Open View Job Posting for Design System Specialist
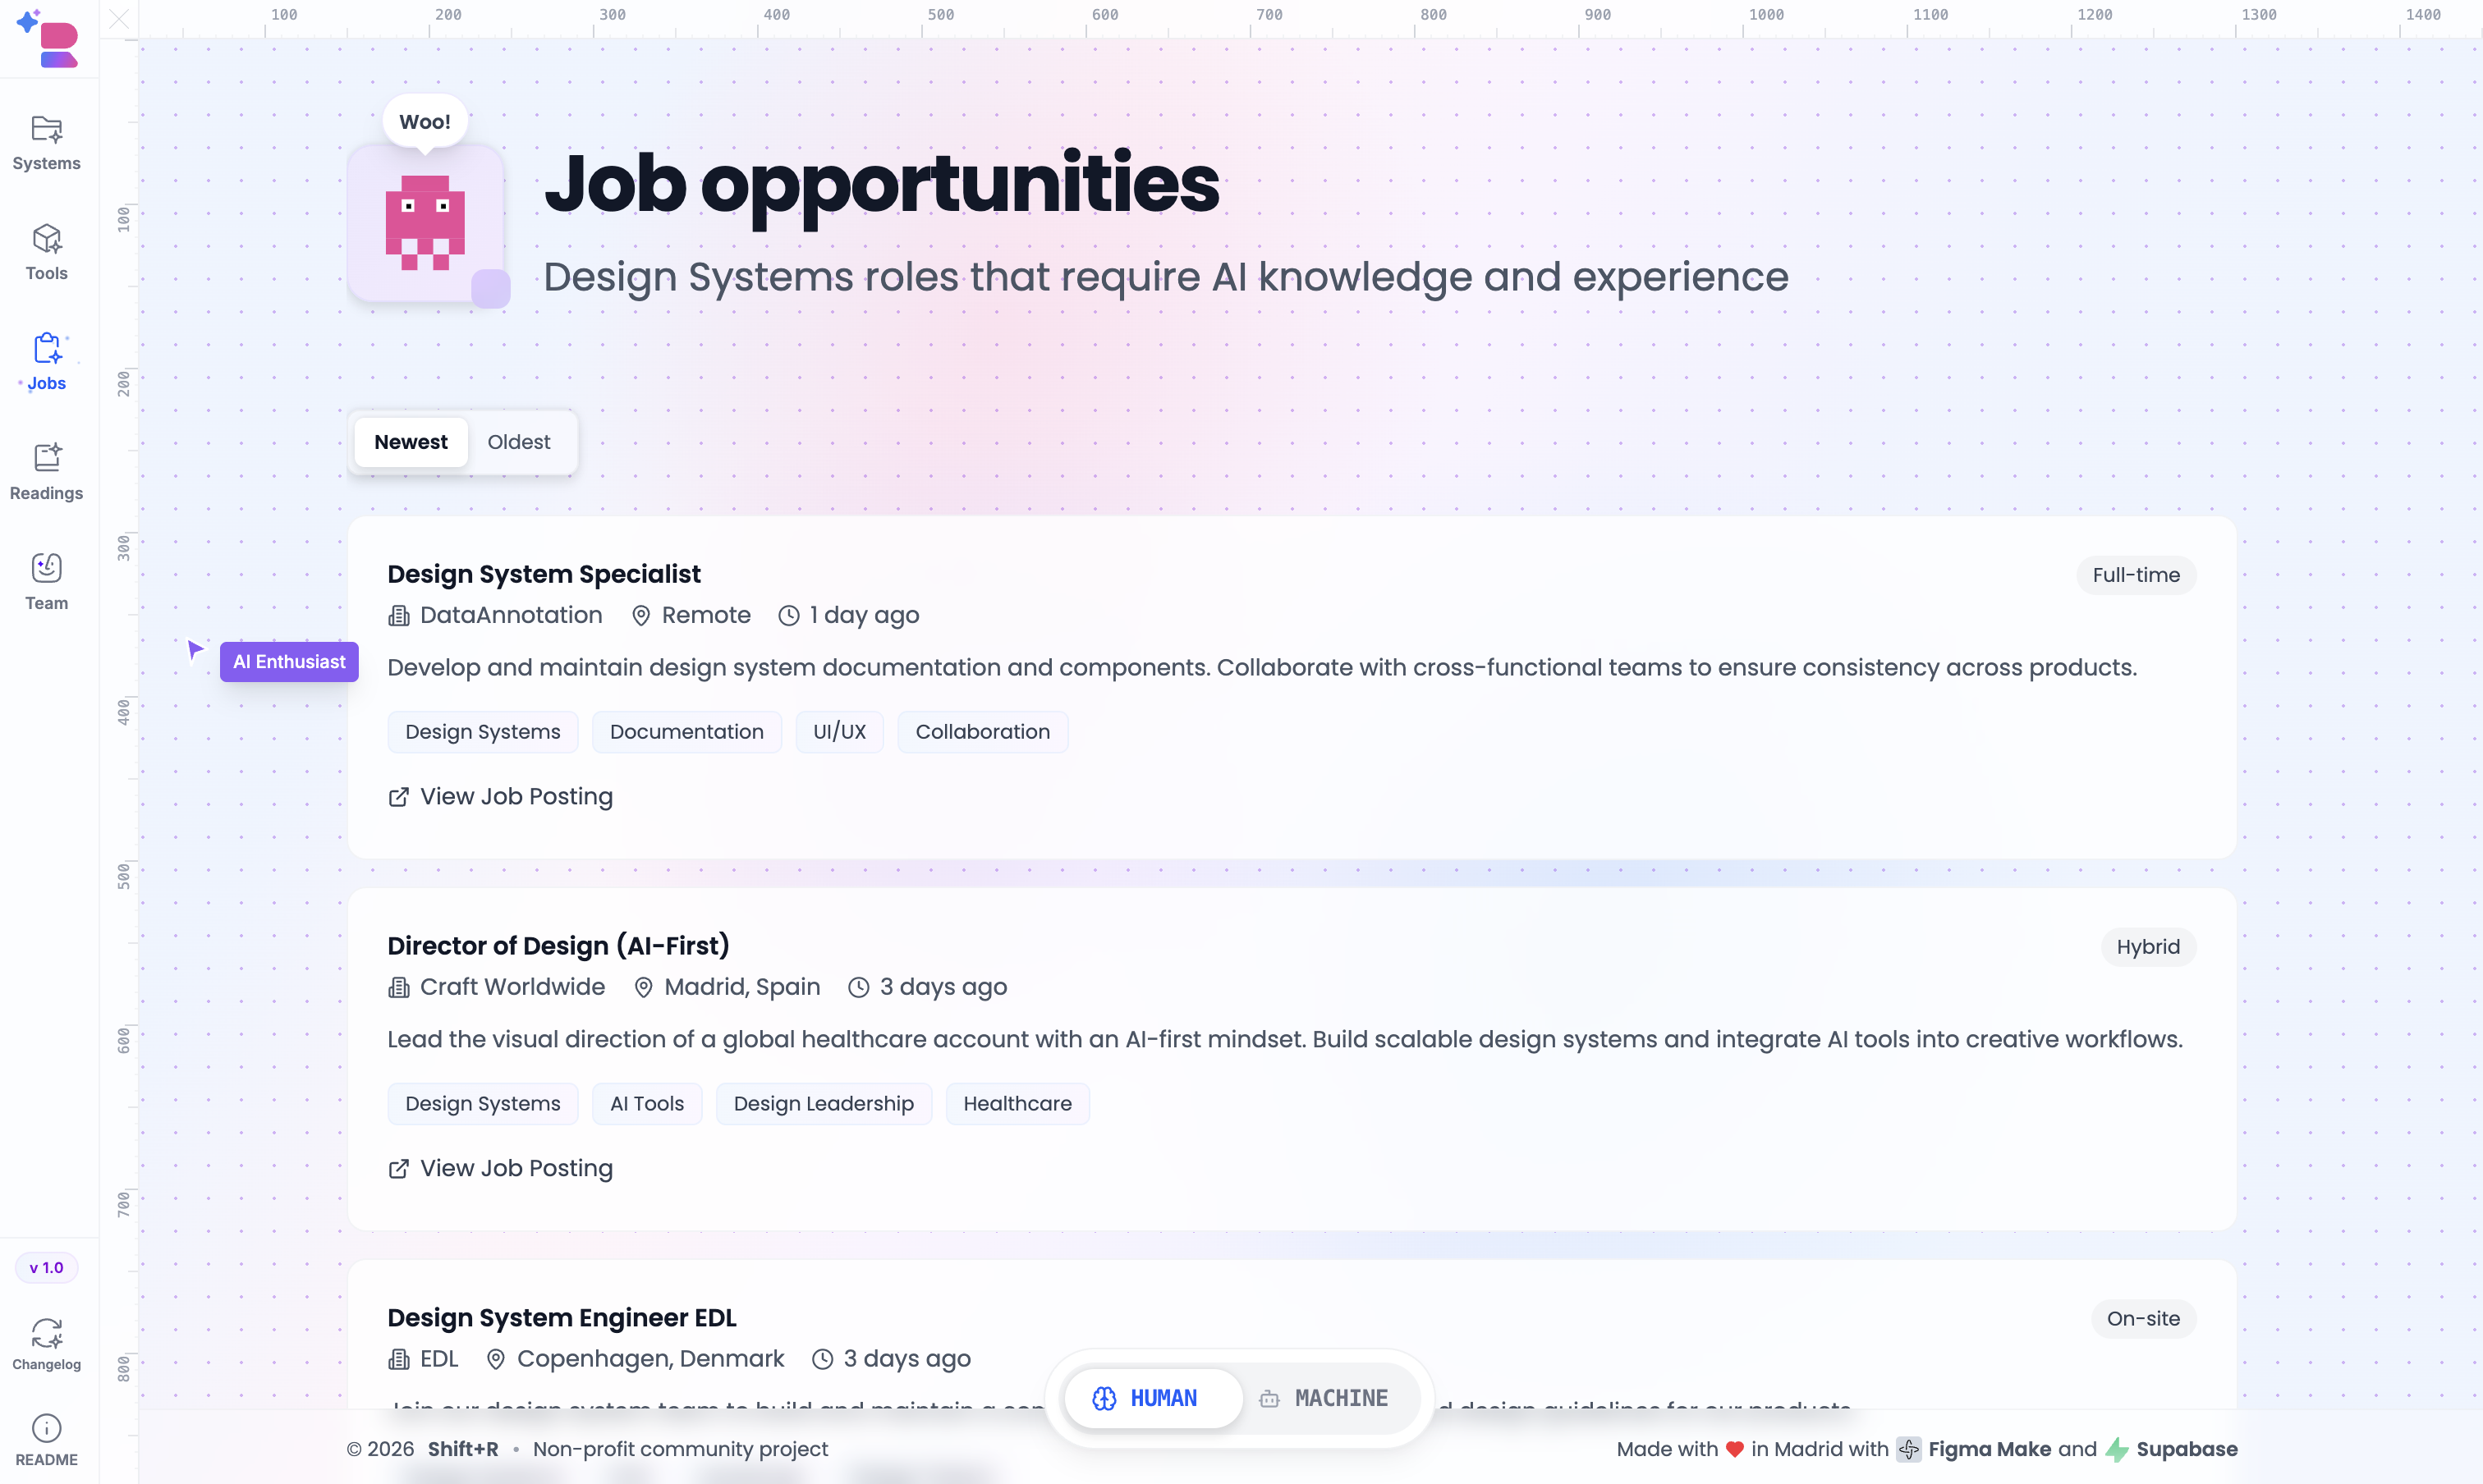Screen dimensions: 2483x1484 (500, 796)
